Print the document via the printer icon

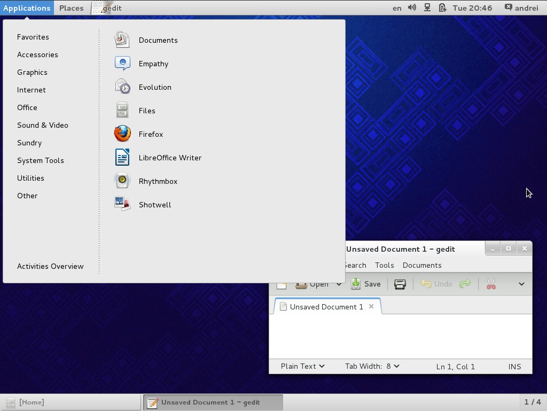tap(400, 284)
